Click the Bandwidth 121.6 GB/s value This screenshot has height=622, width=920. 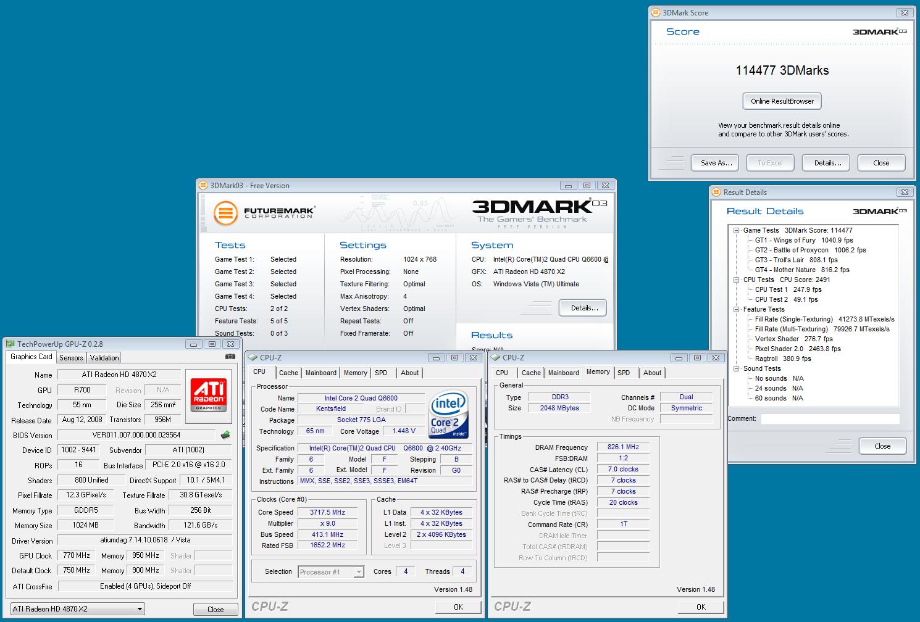(200, 525)
